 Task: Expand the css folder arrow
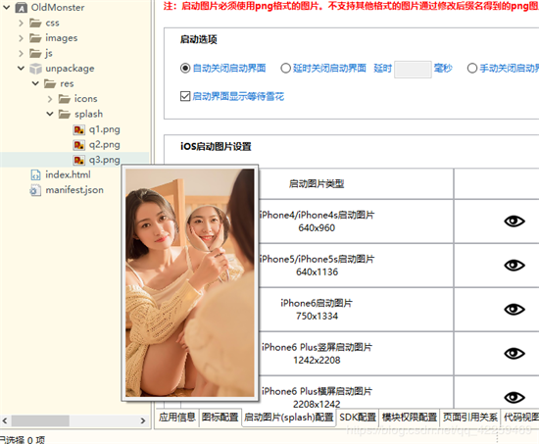(x=21, y=24)
